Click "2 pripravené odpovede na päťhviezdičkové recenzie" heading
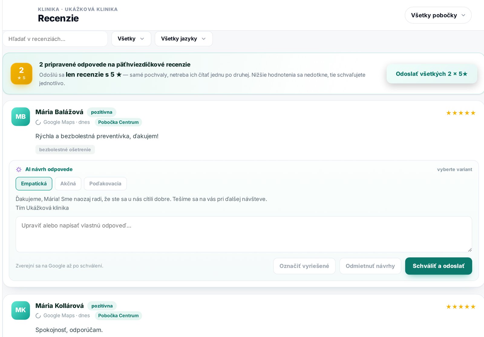The width and height of the screenshot is (484, 337). (115, 64)
